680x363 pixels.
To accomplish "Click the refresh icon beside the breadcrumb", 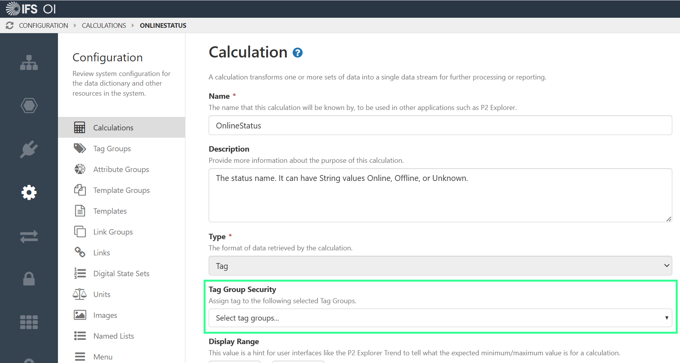I will [9, 25].
